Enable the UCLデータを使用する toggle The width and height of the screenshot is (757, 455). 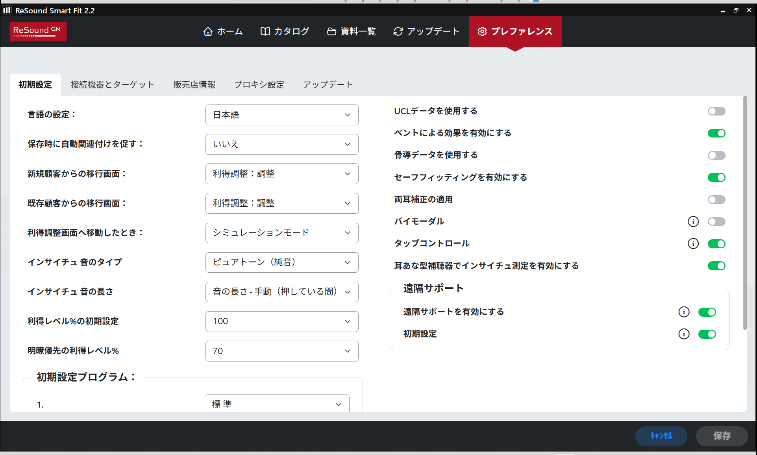[x=716, y=111]
